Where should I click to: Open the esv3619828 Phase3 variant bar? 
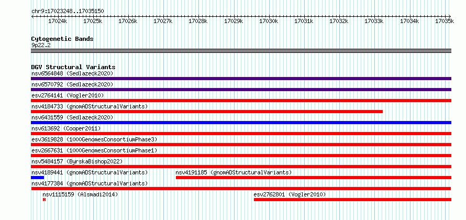pos(241,145)
